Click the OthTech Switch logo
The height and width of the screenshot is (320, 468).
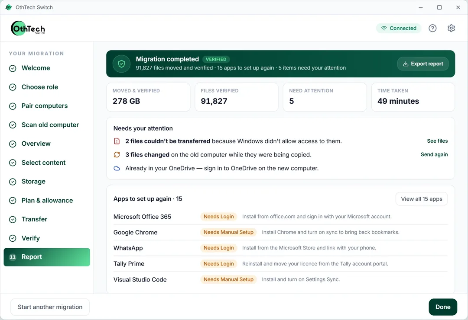point(28,28)
